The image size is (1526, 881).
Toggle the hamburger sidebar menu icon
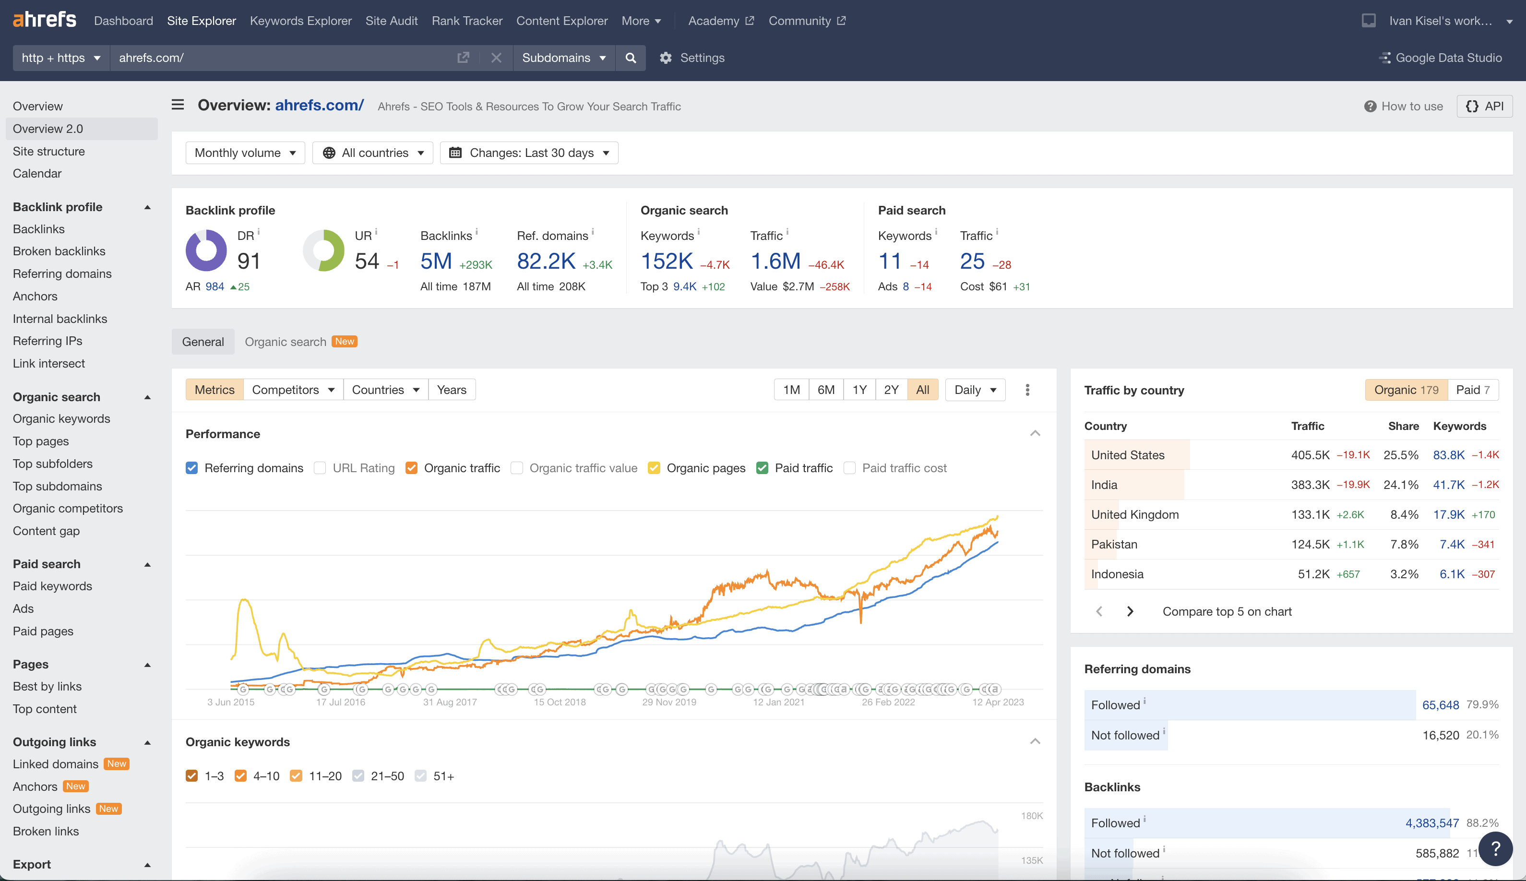177,105
